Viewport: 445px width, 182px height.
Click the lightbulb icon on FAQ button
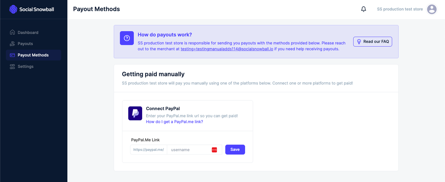[x=359, y=42]
